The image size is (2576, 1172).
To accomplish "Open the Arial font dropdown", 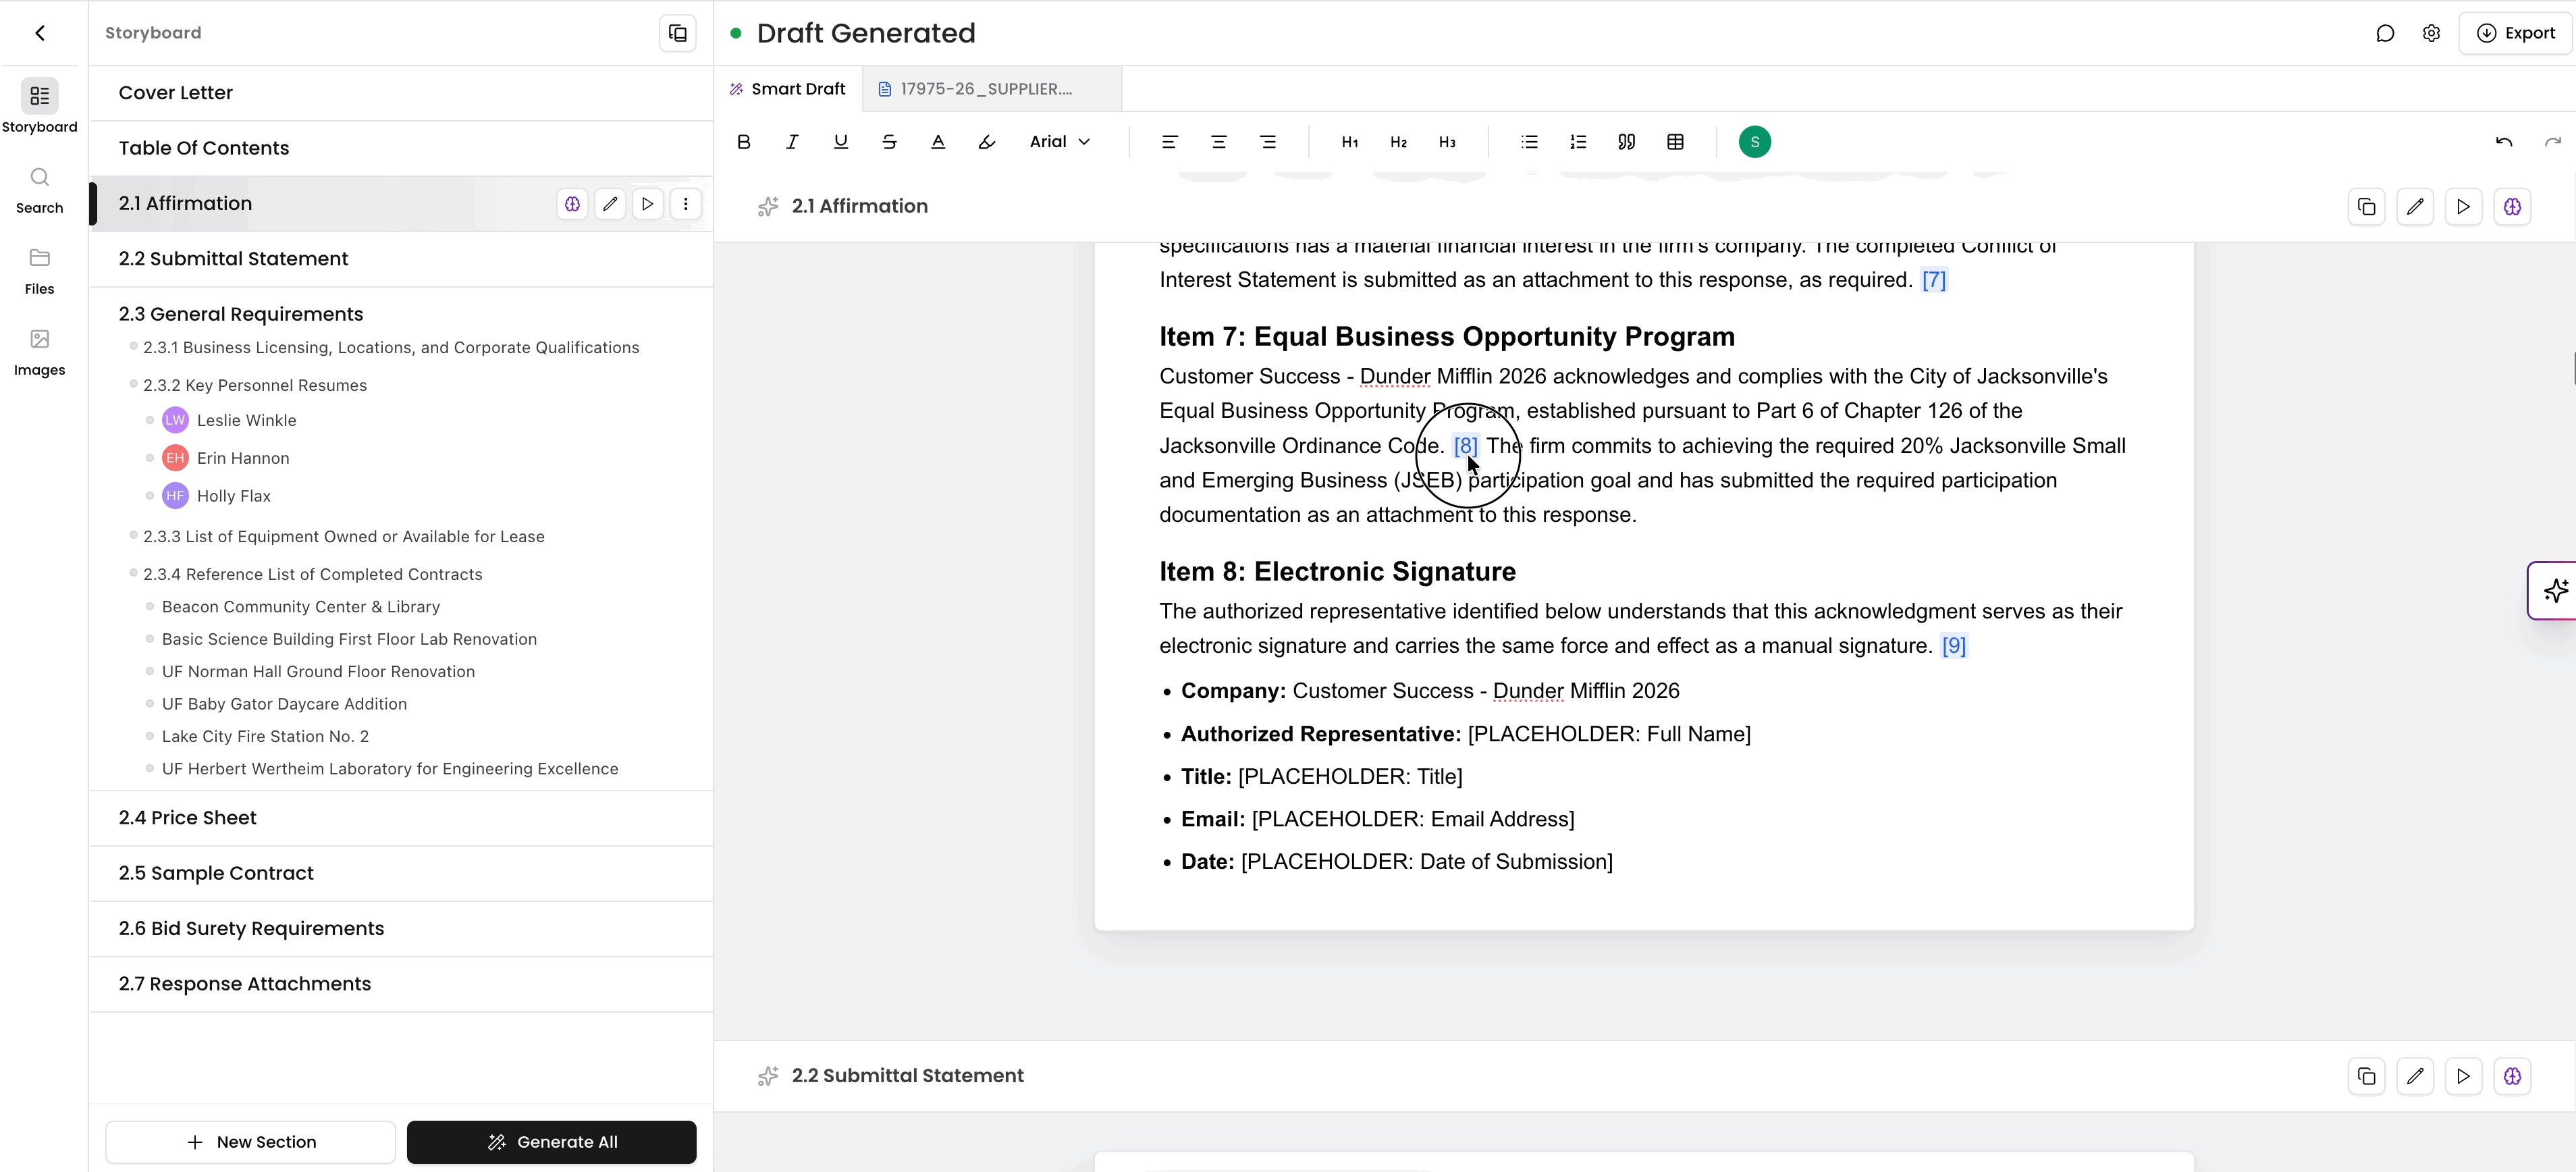I will pyautogui.click(x=1060, y=142).
